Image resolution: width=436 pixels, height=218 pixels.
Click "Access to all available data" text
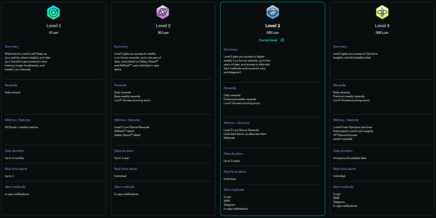[350, 158]
